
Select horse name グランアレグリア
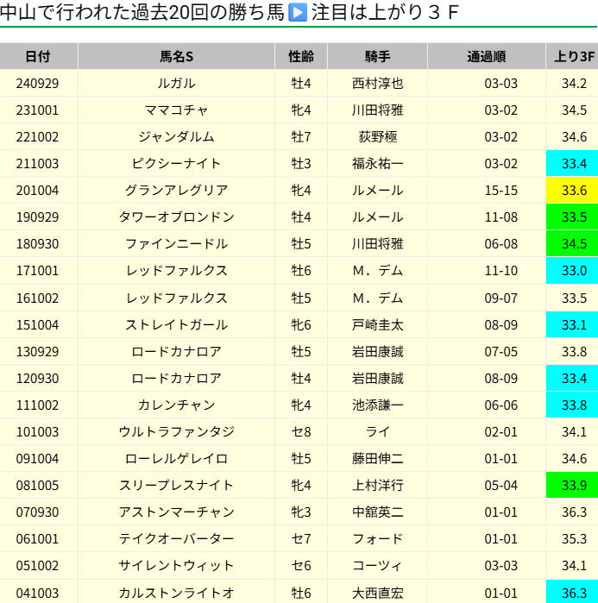pos(176,190)
